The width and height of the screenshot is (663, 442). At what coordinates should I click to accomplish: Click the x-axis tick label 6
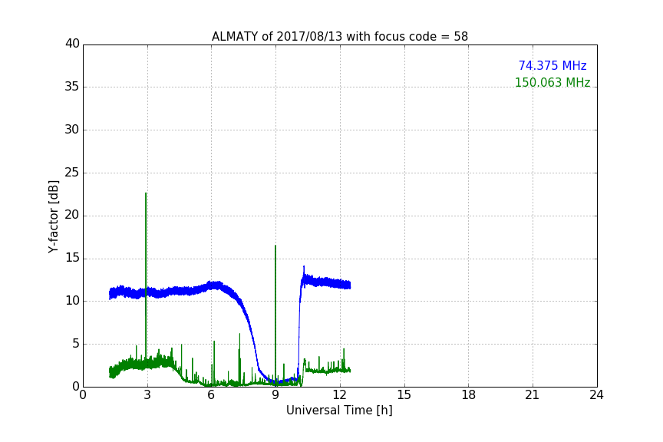coord(211,395)
